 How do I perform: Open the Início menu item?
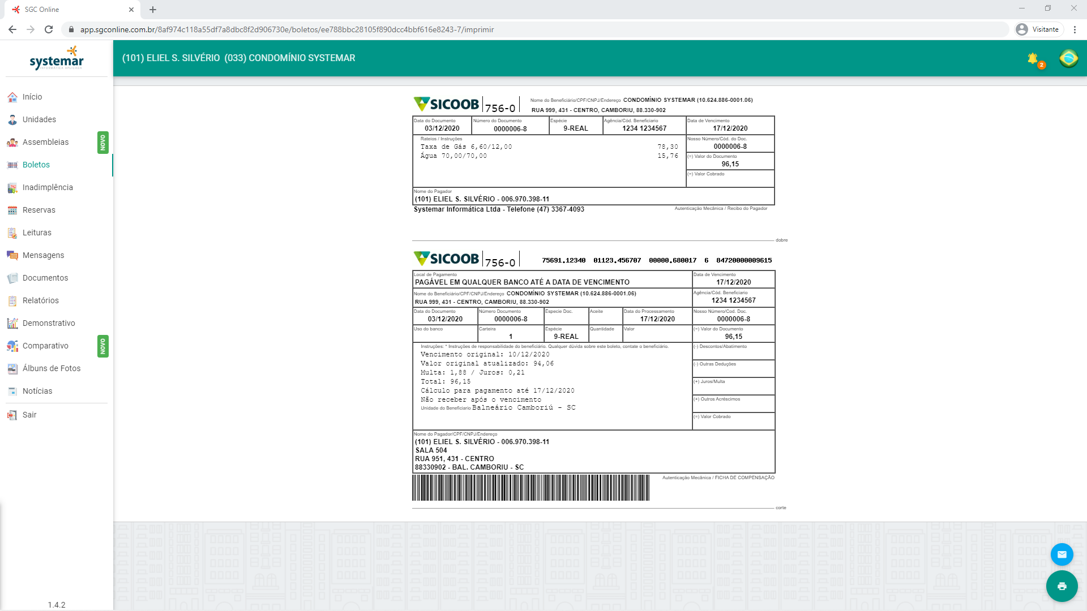tap(57, 97)
